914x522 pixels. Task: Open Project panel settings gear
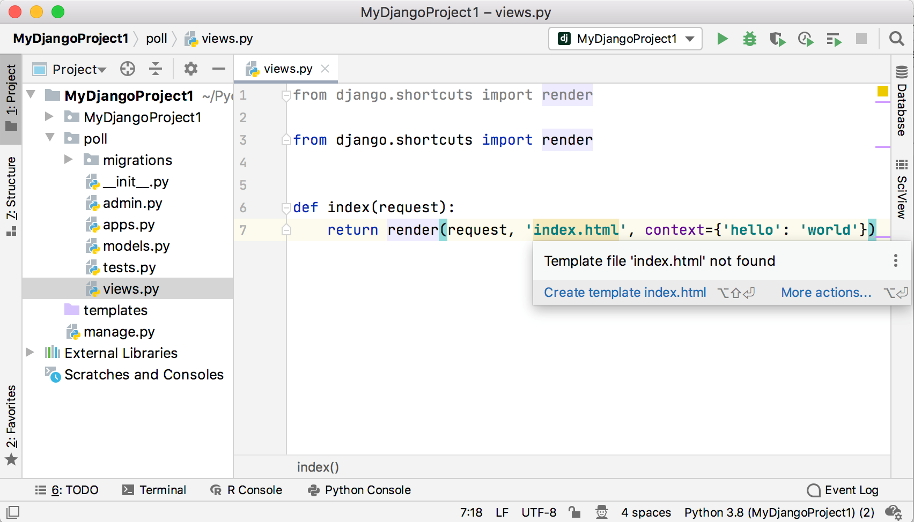coord(191,69)
